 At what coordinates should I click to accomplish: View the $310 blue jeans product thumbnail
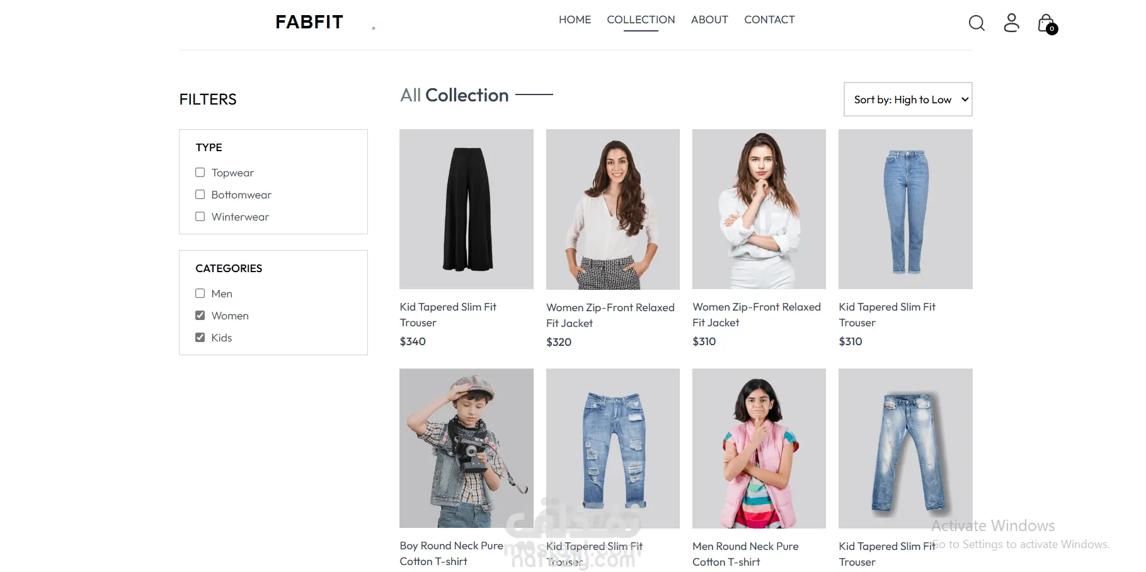[905, 209]
